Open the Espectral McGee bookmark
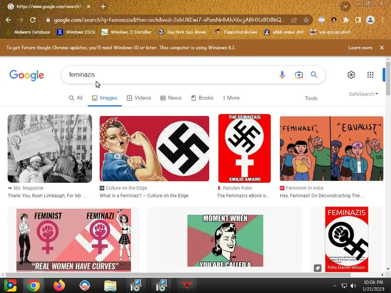391x293 pixels. (x=236, y=32)
